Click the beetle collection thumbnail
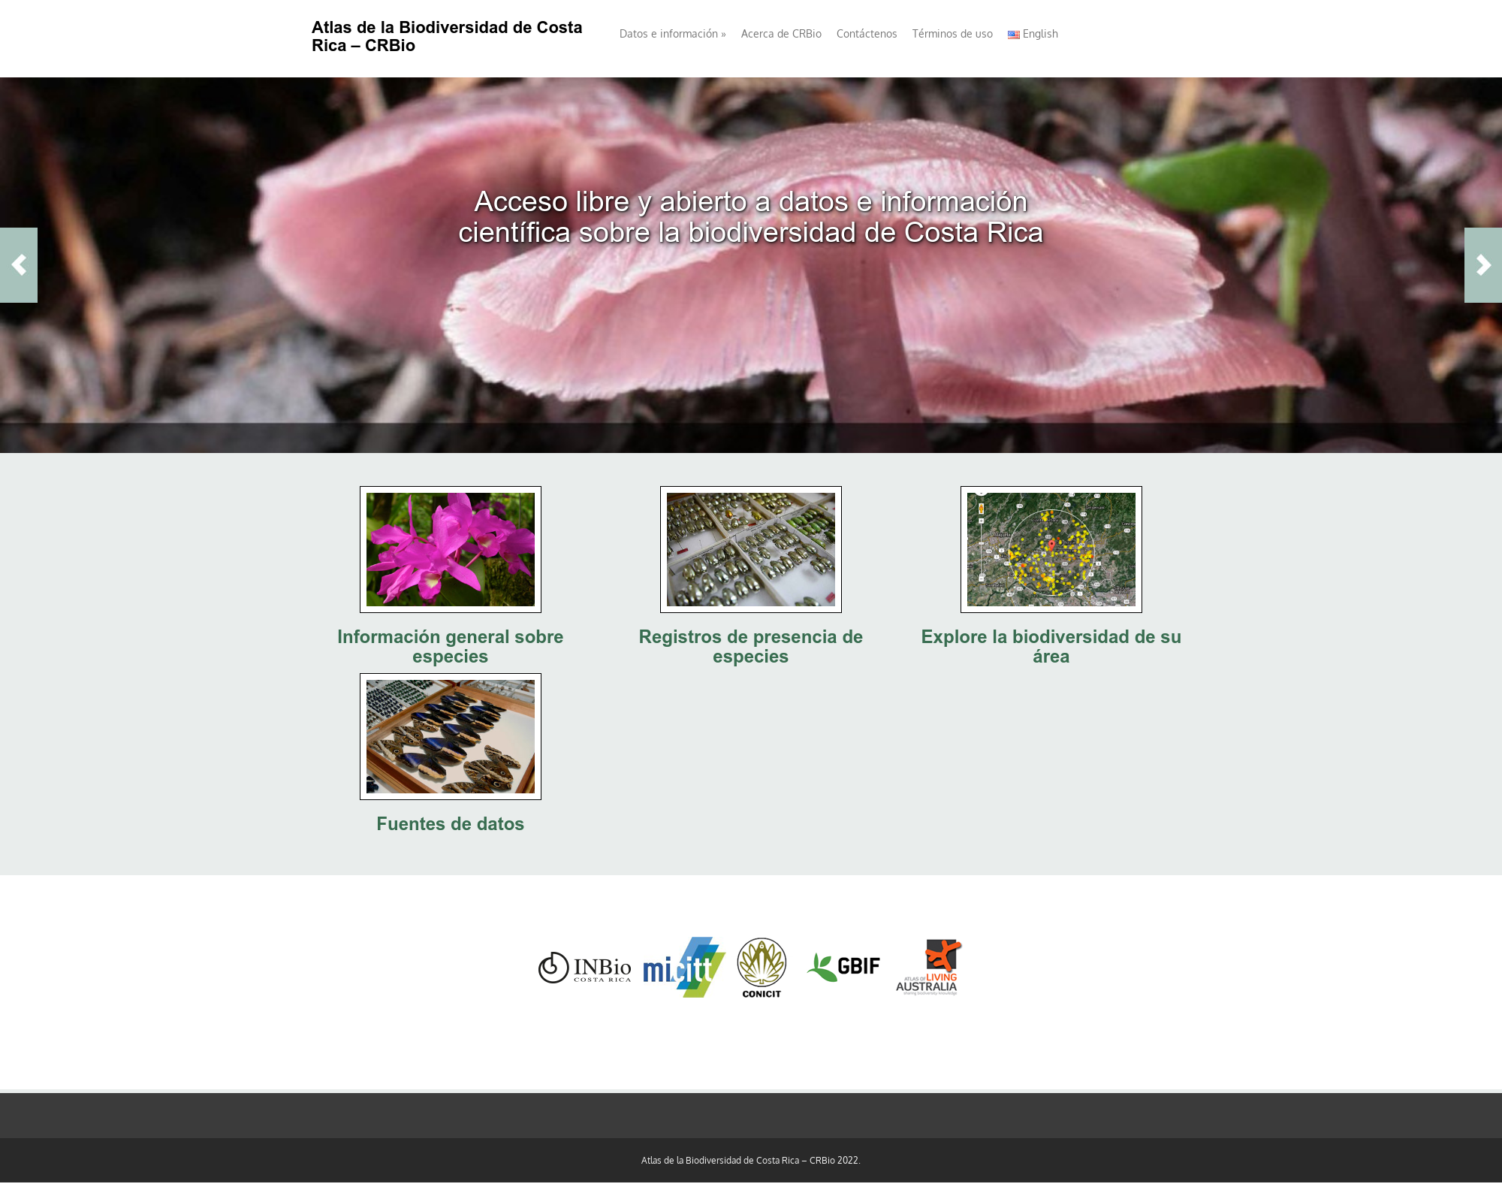Screen dimensions: 1502x1202 750,549
